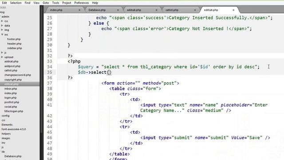Close the Database.php tab
This screenshot has height=160, width=284.
(x=118, y=10)
